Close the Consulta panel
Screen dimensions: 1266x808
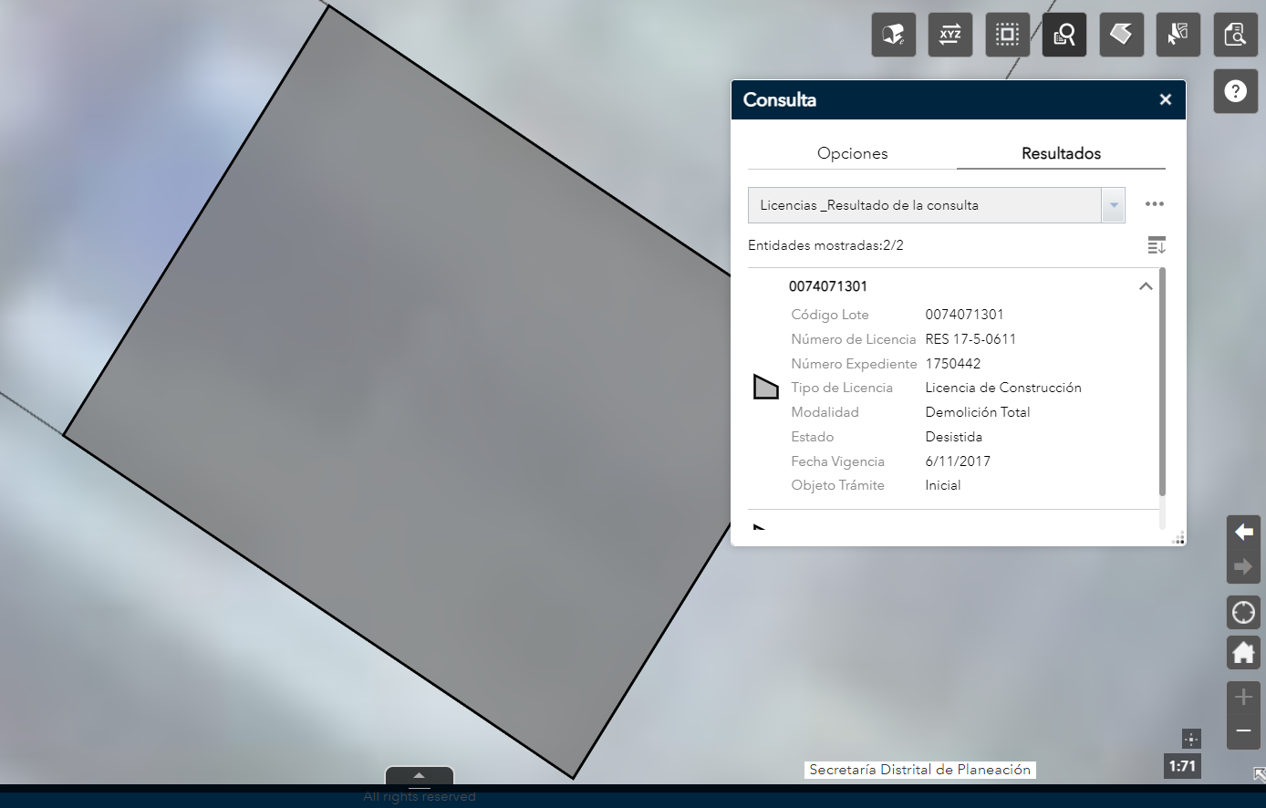[1165, 100]
